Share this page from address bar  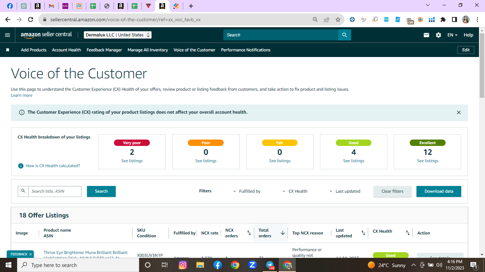point(327,19)
